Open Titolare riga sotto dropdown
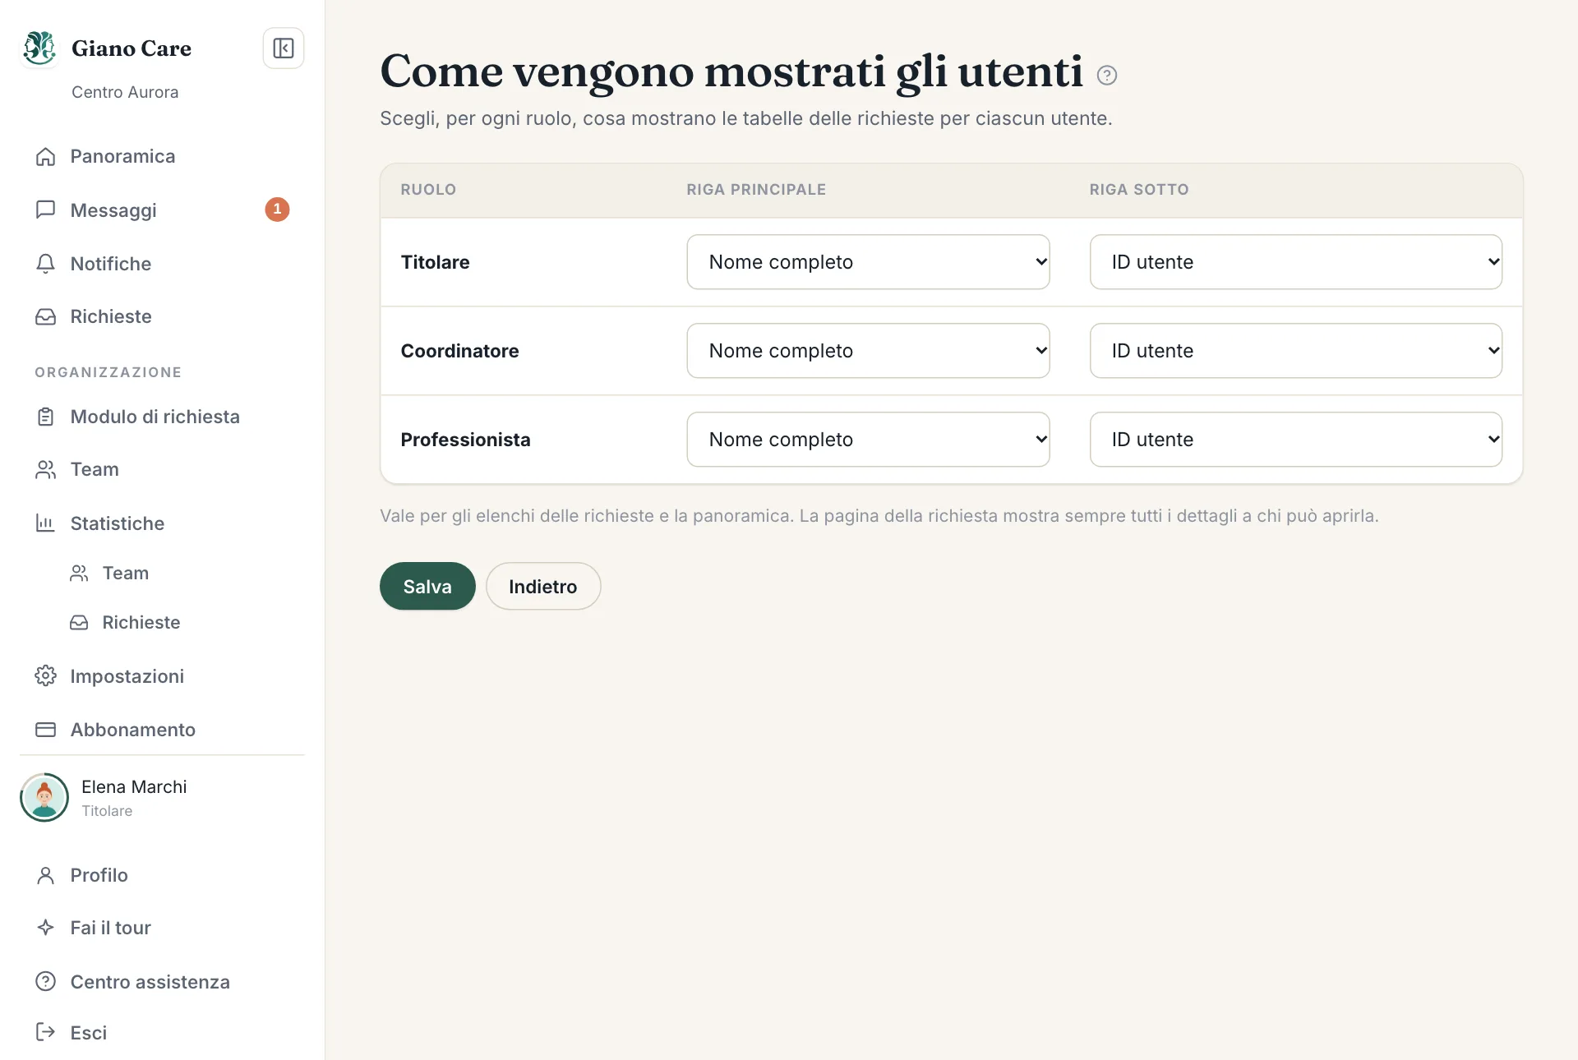Viewport: 1578px width, 1060px height. click(x=1295, y=262)
